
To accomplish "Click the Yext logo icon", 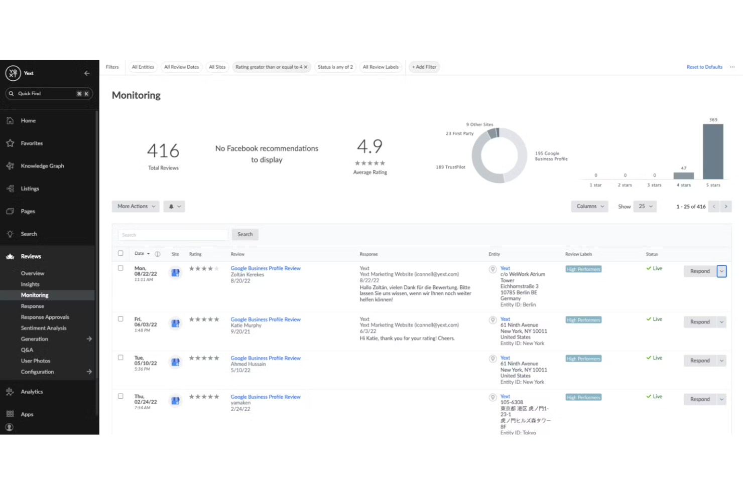I will (13, 73).
